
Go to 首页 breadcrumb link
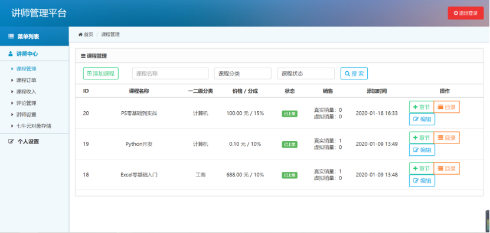click(89, 35)
